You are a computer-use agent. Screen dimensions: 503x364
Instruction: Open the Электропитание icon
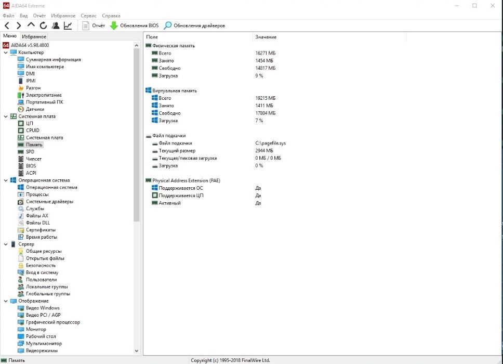coord(21,95)
